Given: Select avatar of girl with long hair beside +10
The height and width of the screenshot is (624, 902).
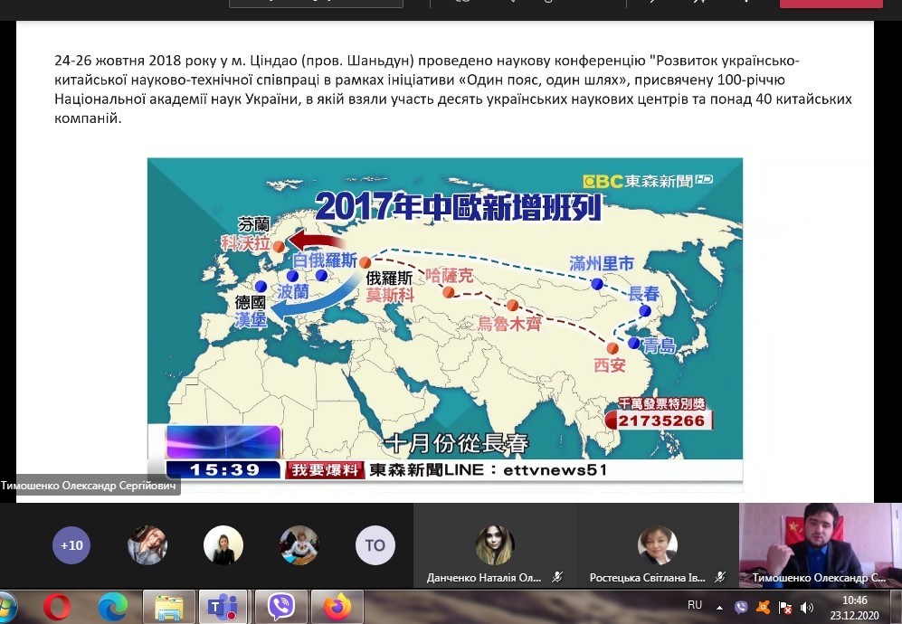Looking at the screenshot, I should point(147,545).
